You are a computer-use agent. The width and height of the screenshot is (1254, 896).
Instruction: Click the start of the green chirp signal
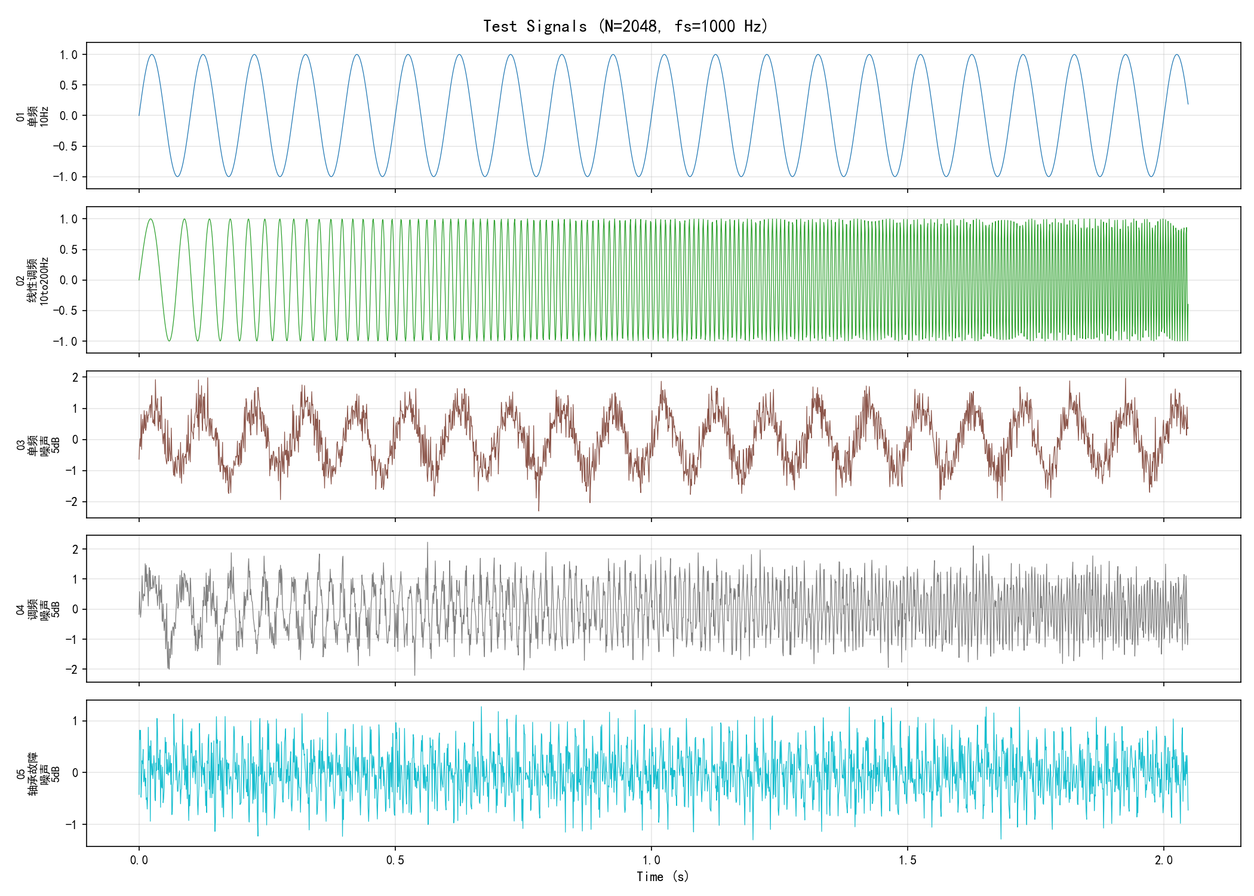pyautogui.click(x=140, y=279)
